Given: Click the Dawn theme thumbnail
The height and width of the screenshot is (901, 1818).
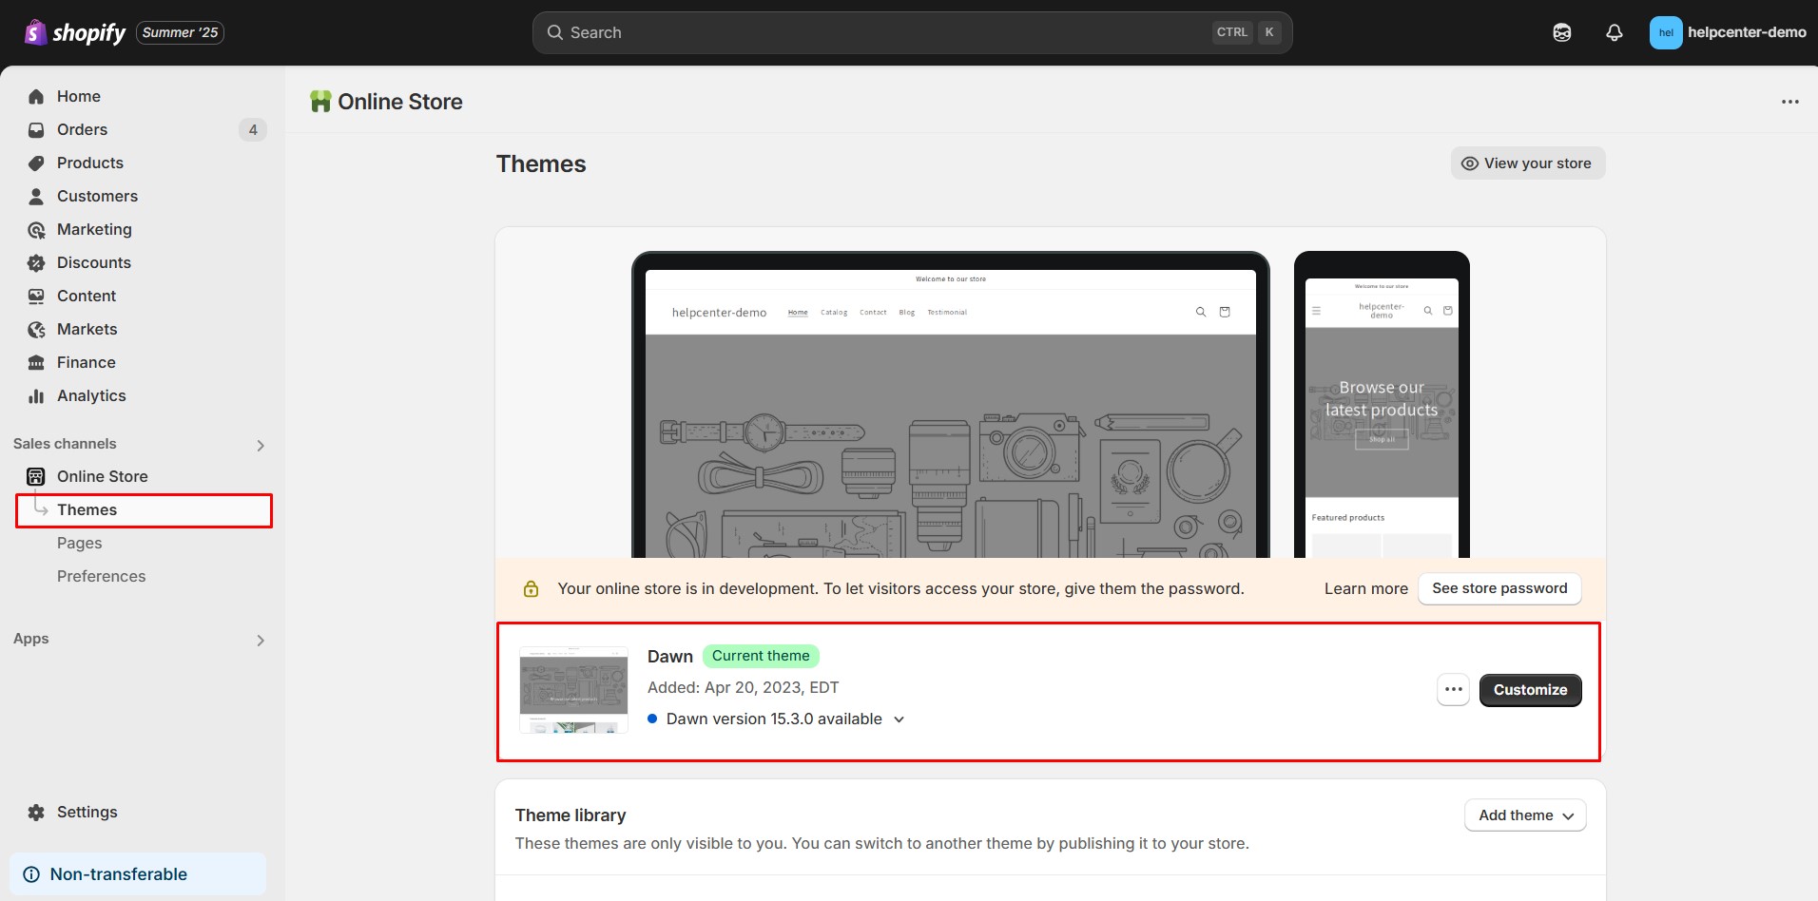Looking at the screenshot, I should [573, 690].
